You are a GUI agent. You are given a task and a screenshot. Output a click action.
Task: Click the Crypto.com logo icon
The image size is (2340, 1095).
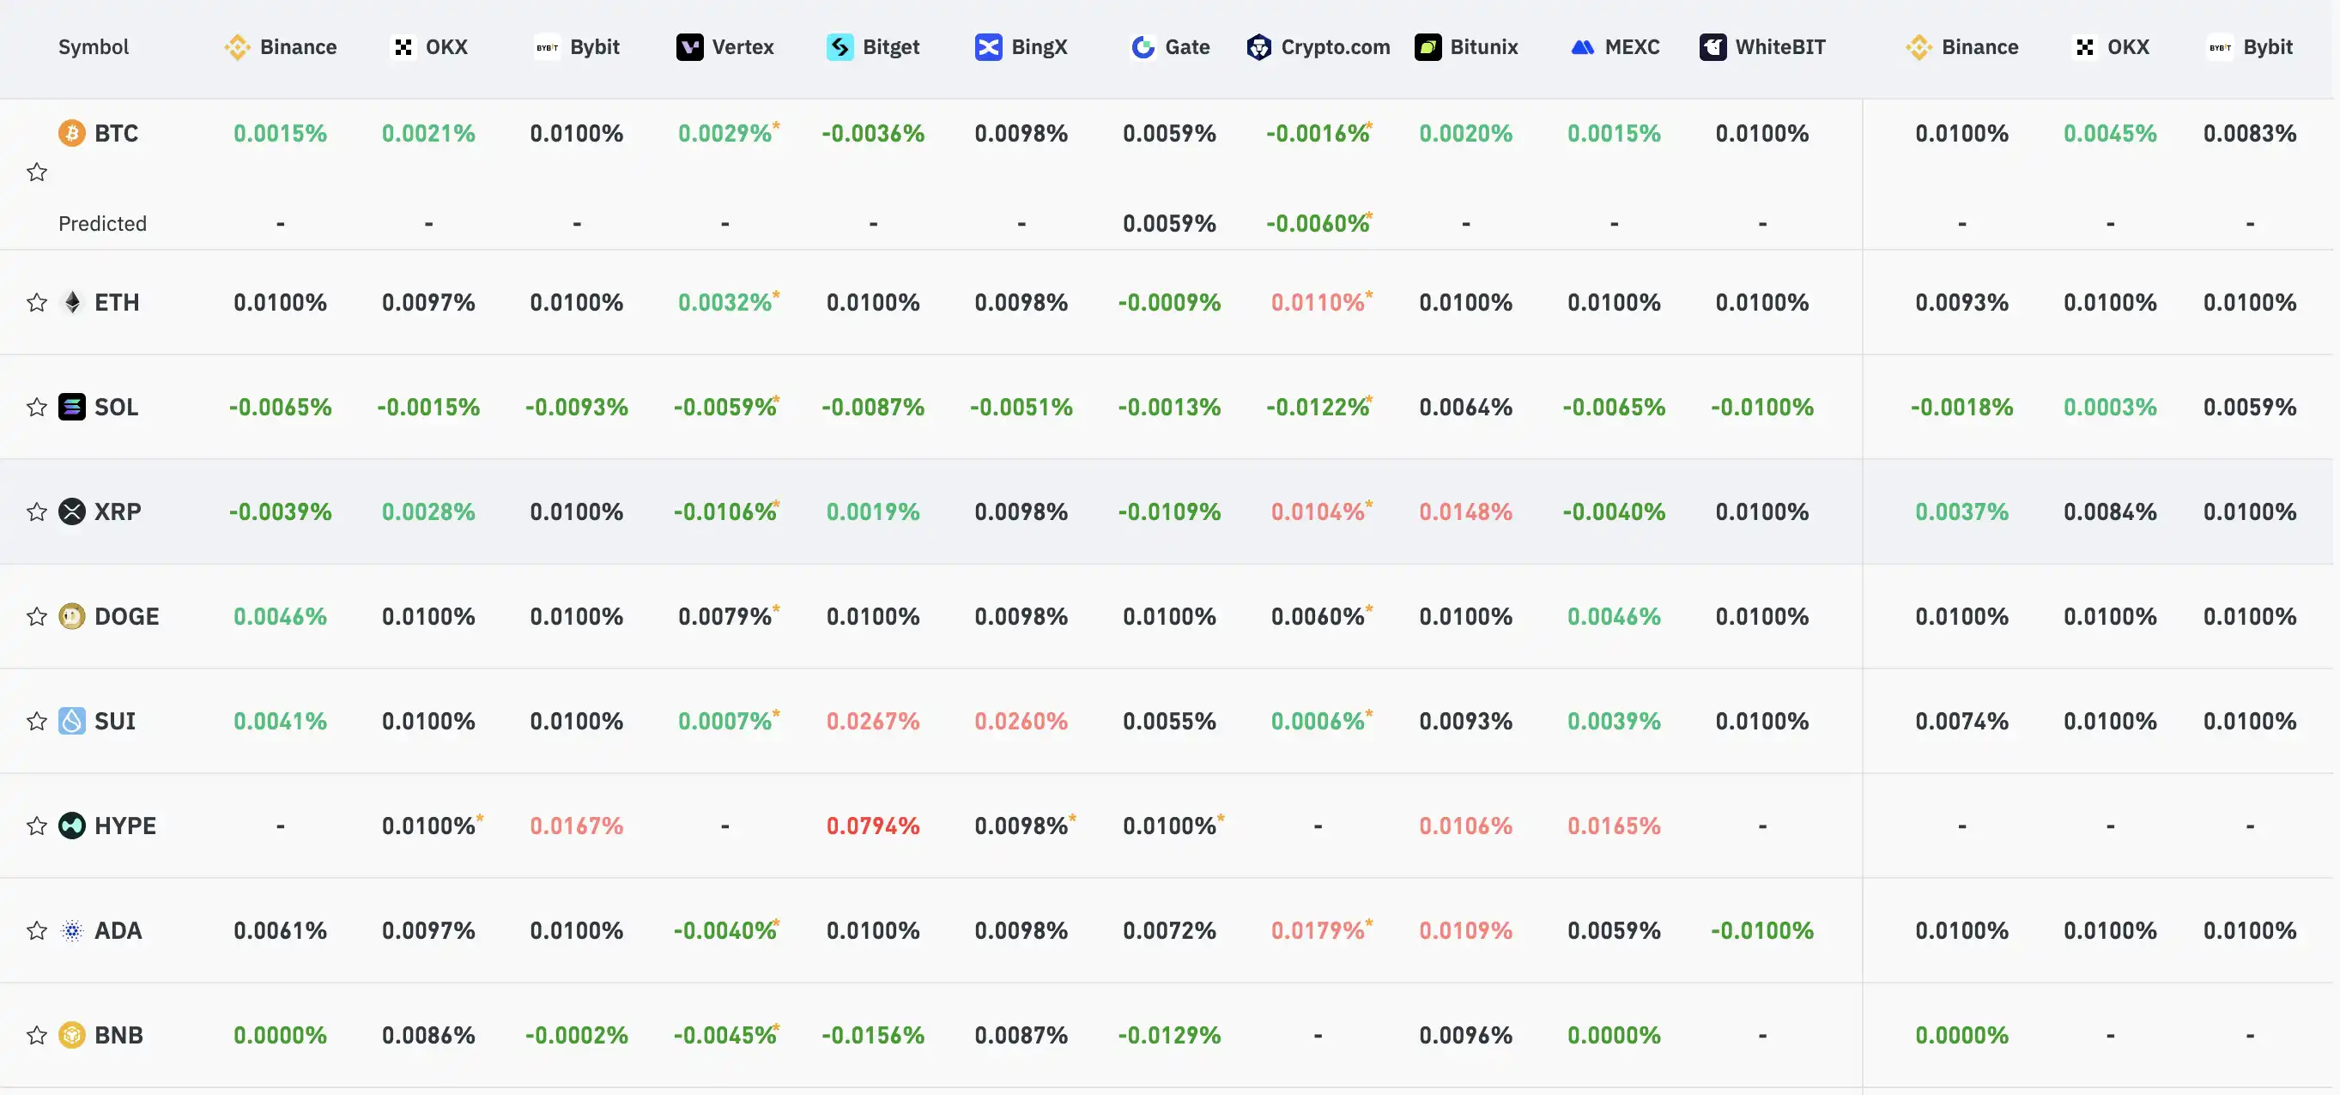point(1258,47)
